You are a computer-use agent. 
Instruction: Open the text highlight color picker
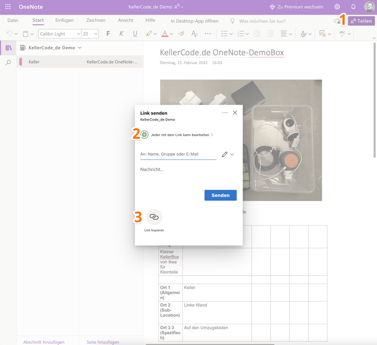pos(155,34)
